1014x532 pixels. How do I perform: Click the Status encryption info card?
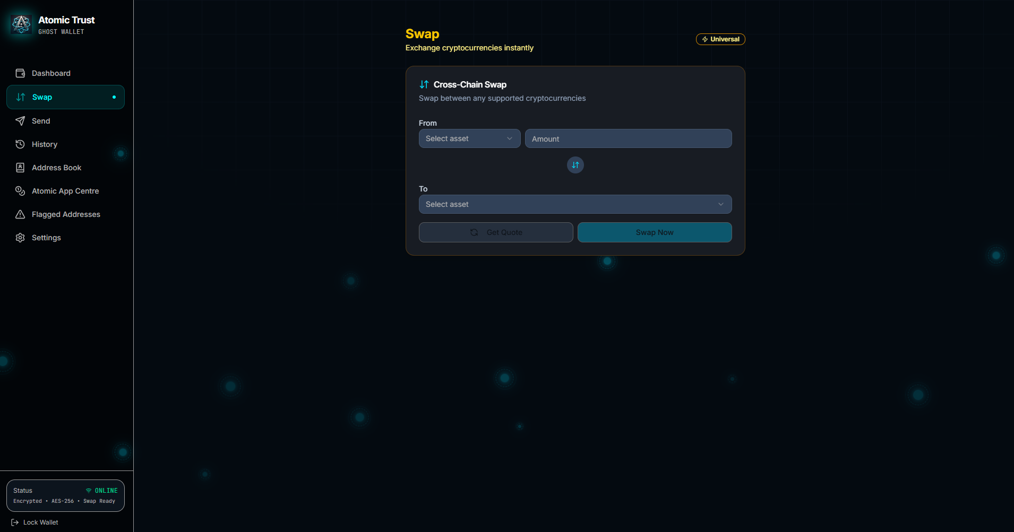[x=65, y=495]
